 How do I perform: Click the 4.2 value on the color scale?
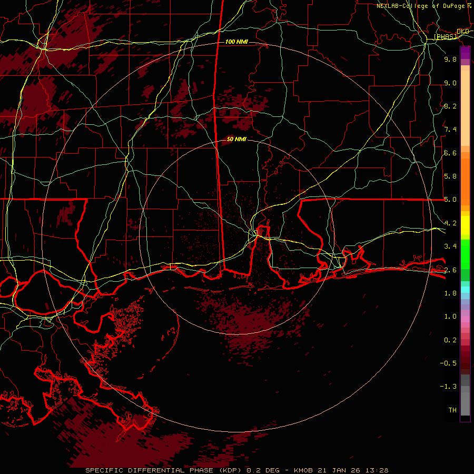[450, 223]
